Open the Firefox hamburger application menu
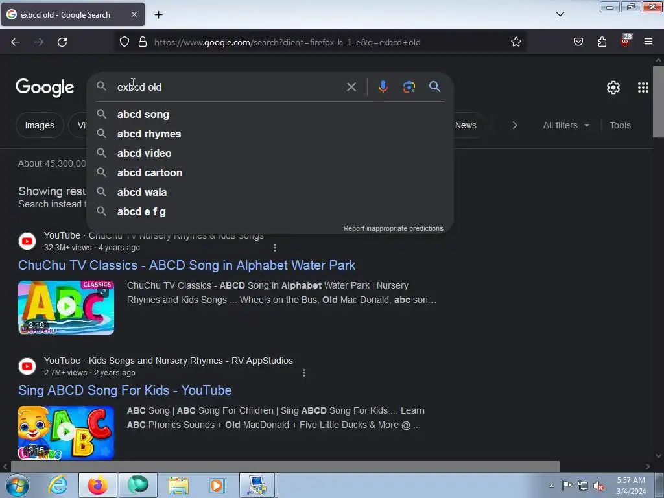Image resolution: width=664 pixels, height=498 pixels. click(648, 42)
